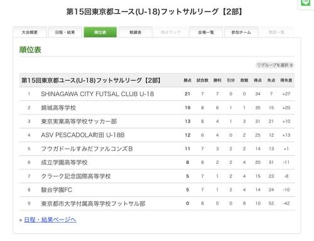
Task: Expand the グループを選択 dropdown
Action: [x=274, y=65]
